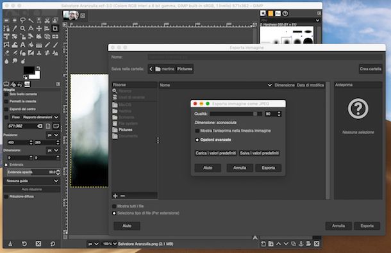Screen dimensions: 391x253
Task: Click the 'martina' path breadcrumb
Action: tap(165, 69)
